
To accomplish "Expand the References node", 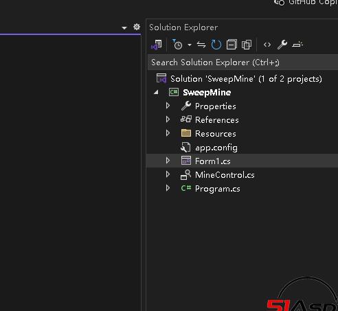I will point(168,119).
